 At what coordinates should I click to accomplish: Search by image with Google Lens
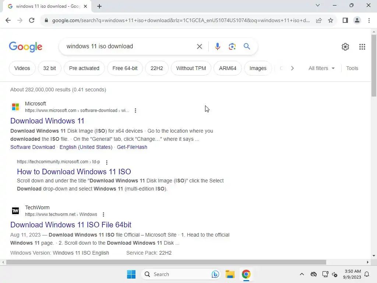click(232, 46)
